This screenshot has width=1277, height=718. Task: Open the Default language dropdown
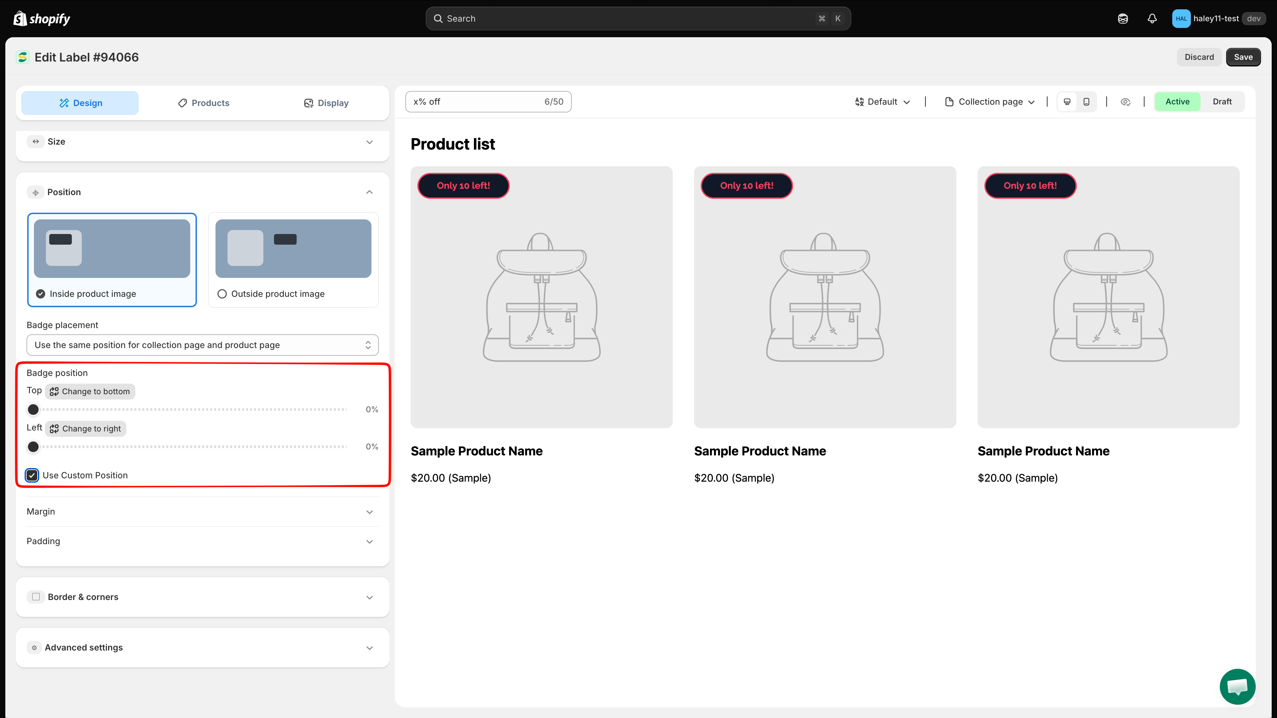click(882, 102)
